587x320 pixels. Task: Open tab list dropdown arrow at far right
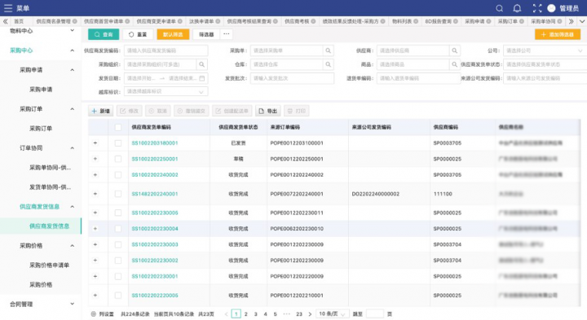[x=582, y=21]
